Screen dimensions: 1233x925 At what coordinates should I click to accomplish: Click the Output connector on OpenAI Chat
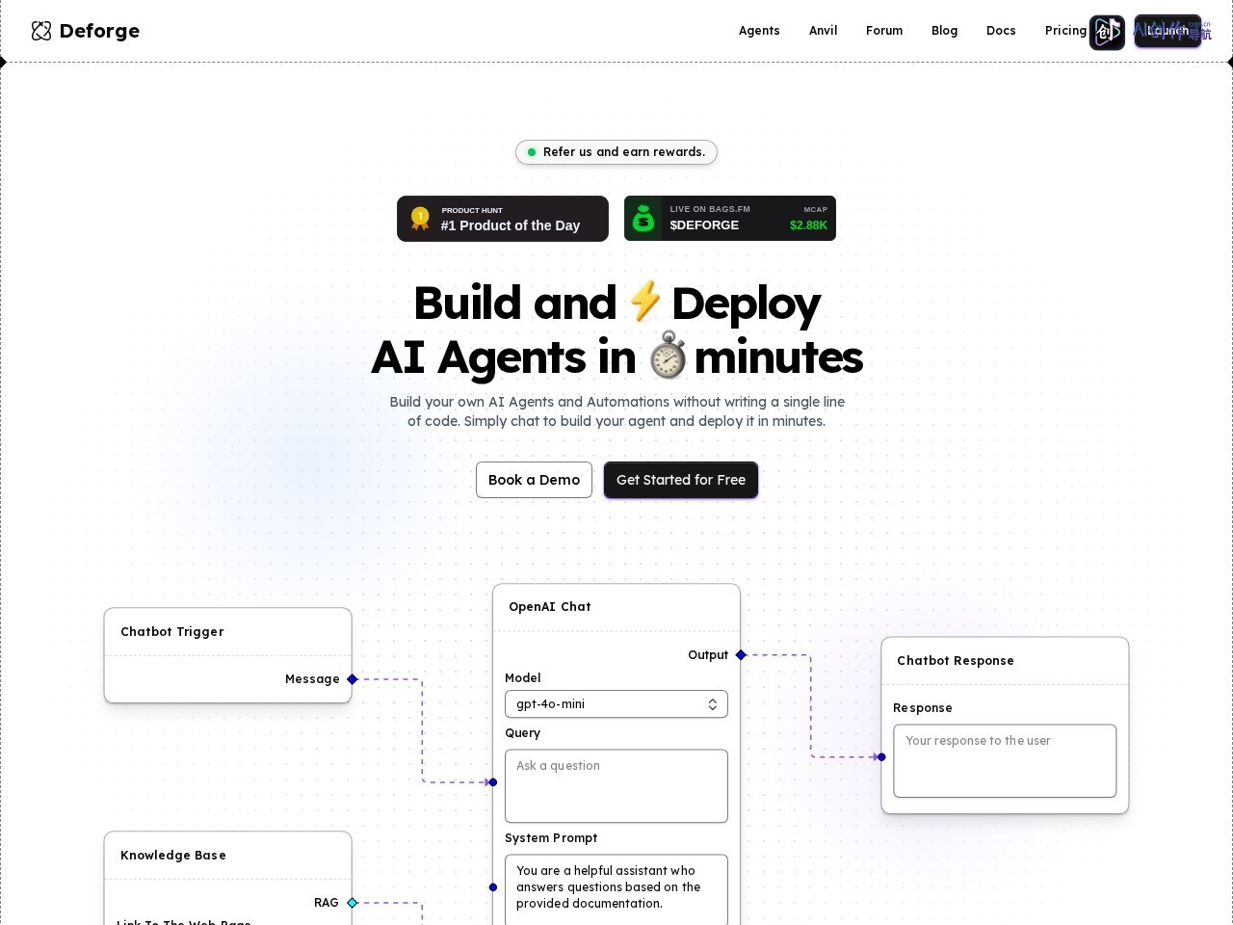(x=741, y=655)
